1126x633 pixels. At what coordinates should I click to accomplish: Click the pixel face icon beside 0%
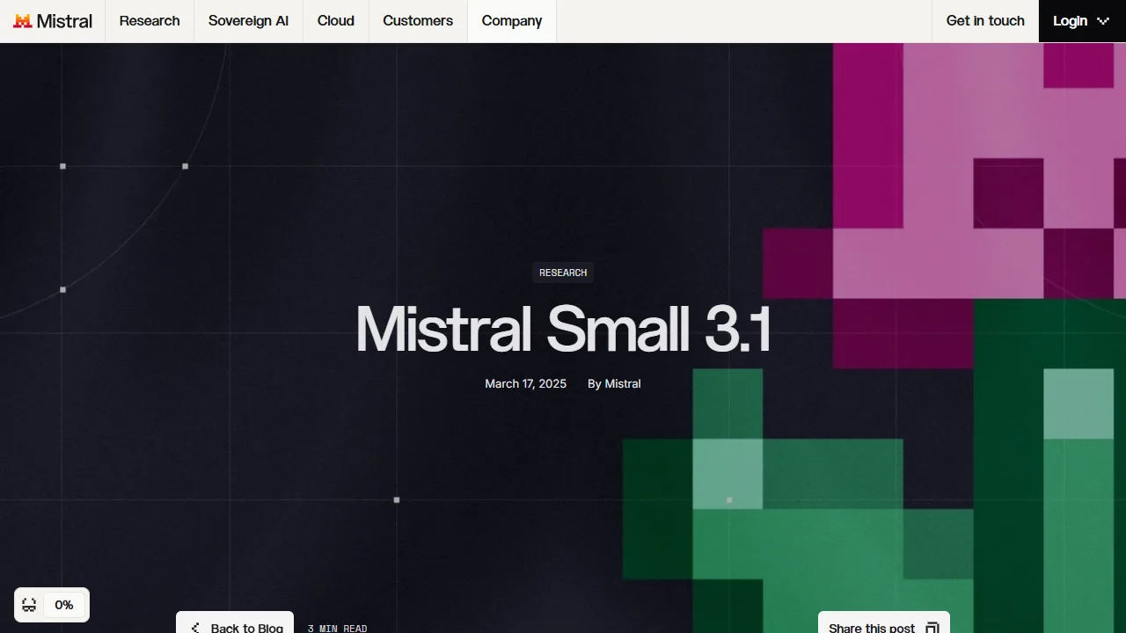pos(29,605)
